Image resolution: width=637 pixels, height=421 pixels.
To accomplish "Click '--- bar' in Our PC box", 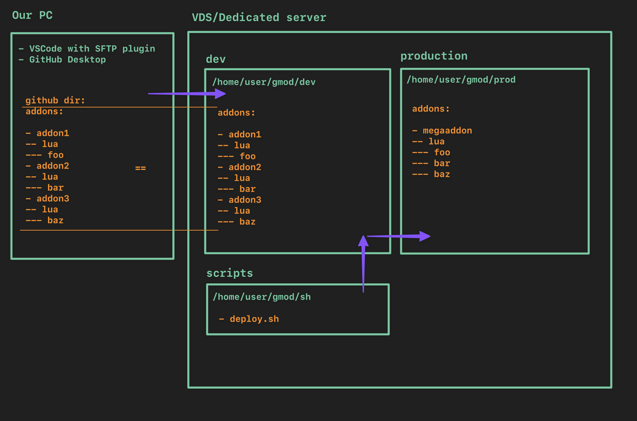I will [x=45, y=188].
